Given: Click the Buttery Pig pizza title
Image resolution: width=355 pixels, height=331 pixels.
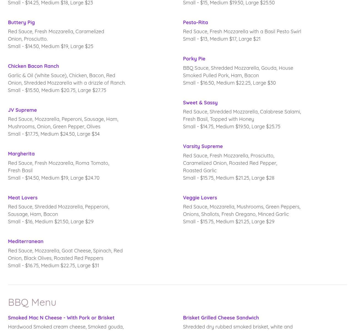Looking at the screenshot, I should (x=21, y=22).
